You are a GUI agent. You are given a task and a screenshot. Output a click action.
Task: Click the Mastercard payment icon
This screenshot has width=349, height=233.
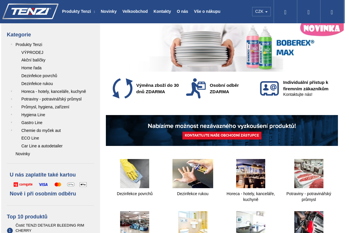[58, 184]
